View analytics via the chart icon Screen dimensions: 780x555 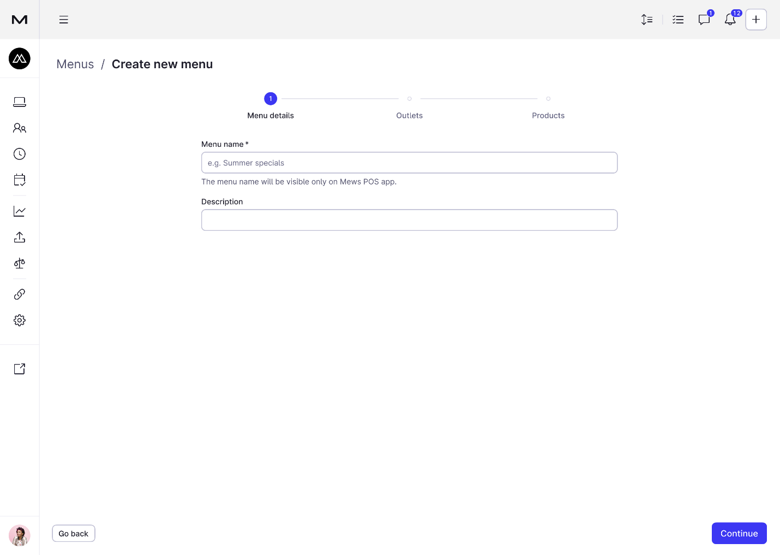click(x=19, y=211)
